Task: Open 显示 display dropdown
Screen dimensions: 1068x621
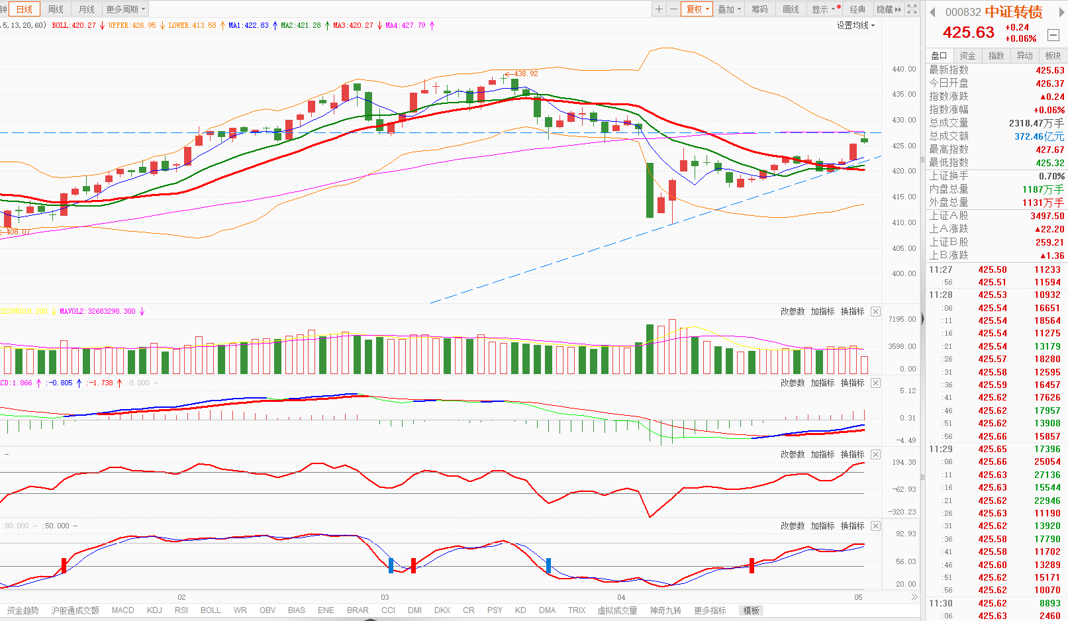Action: coord(825,9)
